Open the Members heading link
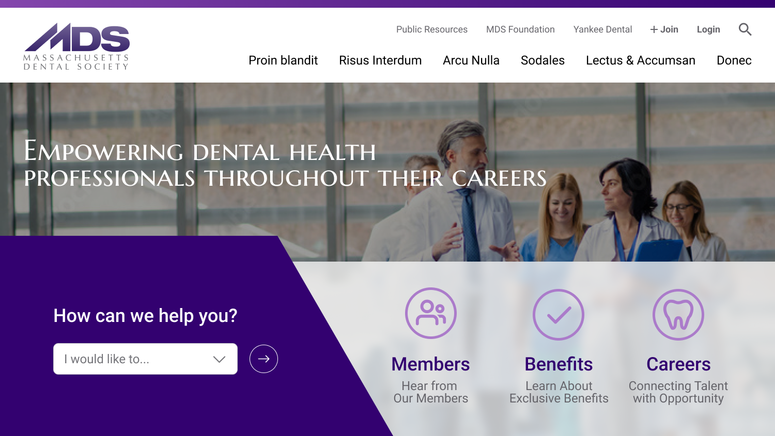The width and height of the screenshot is (775, 436). click(431, 364)
